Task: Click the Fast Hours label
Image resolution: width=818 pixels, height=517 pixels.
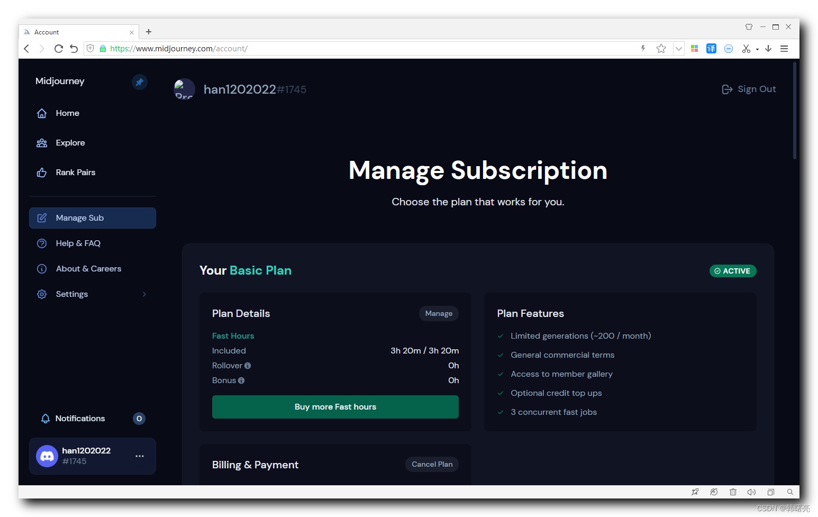Action: [x=233, y=336]
